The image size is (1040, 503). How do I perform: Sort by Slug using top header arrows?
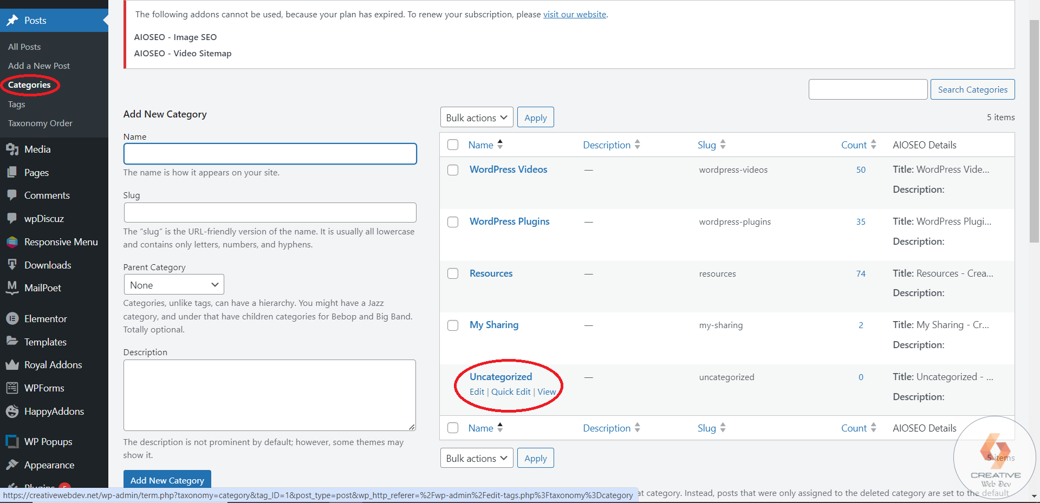point(723,145)
